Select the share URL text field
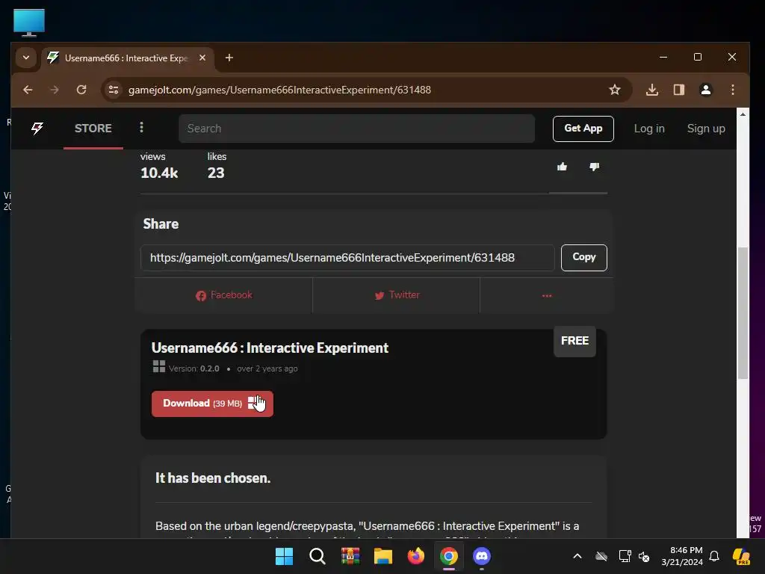The width and height of the screenshot is (765, 574). click(347, 258)
